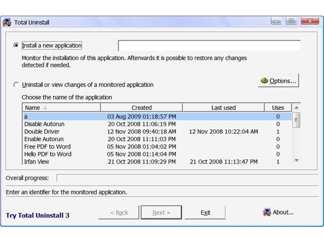Open the About dialog

278,213
